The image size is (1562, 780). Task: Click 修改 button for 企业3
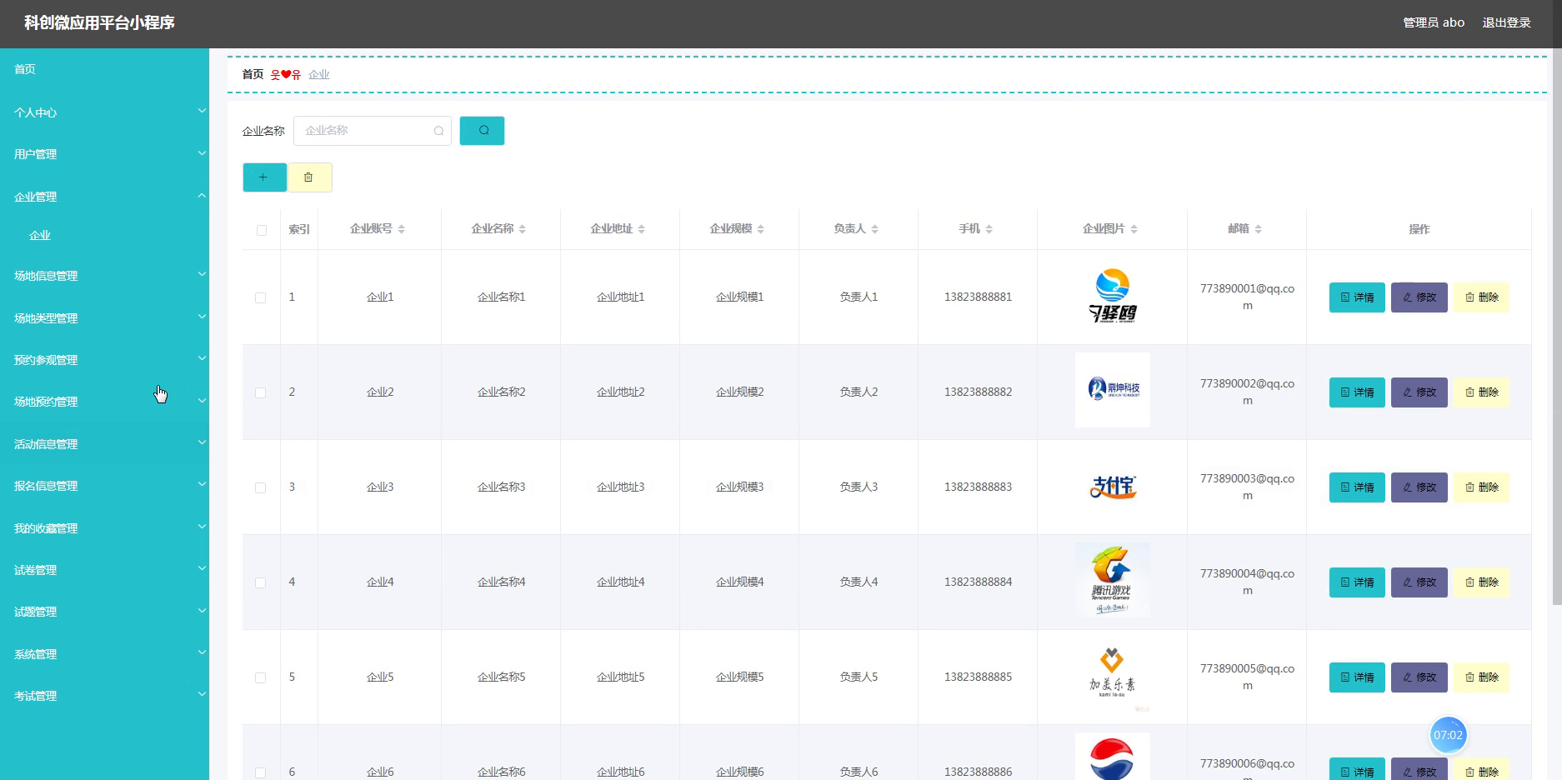click(x=1419, y=487)
